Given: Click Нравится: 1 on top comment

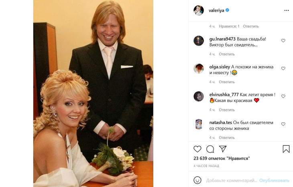Looking at the screenshot, I should click(x=229, y=26).
